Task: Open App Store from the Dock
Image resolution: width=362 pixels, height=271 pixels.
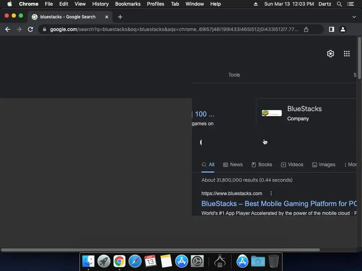Action: pyautogui.click(x=181, y=261)
